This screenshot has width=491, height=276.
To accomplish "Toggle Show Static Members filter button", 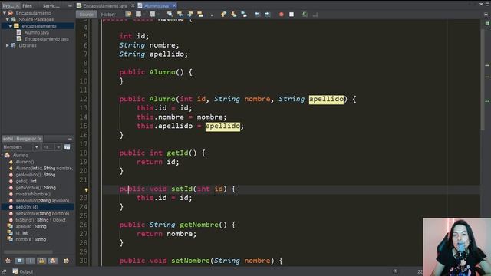I will [31, 261].
